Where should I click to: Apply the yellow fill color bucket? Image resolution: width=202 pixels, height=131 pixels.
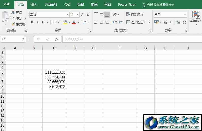[65, 22]
